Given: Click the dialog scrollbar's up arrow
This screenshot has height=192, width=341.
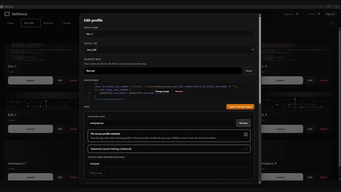Looking at the screenshot, I should tap(260, 15).
